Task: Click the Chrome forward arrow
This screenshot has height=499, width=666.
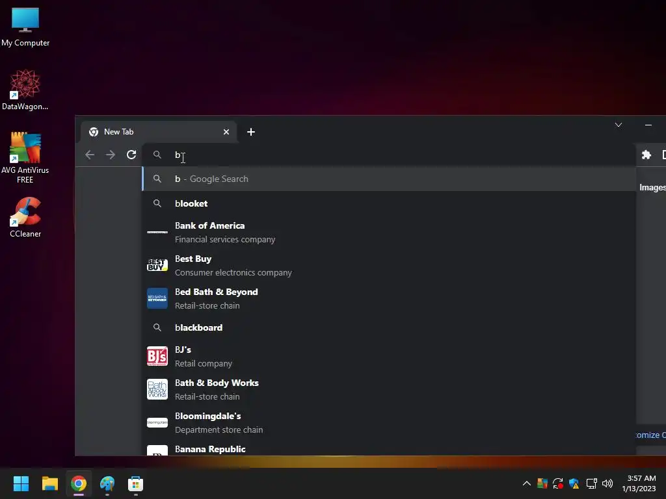Action: coord(111,155)
